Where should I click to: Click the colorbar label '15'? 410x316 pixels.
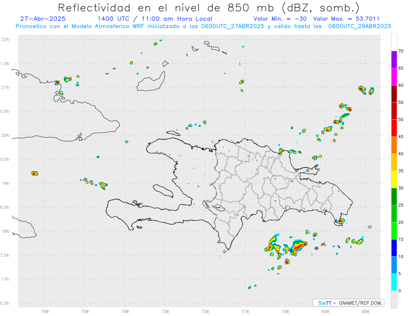401,239
